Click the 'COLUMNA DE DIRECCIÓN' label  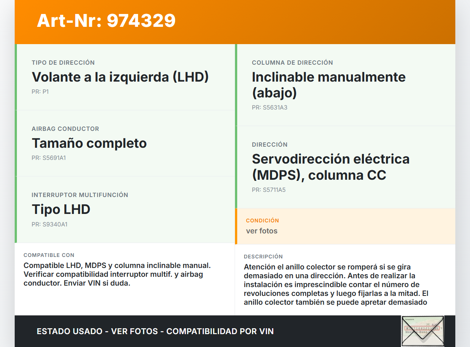click(292, 62)
